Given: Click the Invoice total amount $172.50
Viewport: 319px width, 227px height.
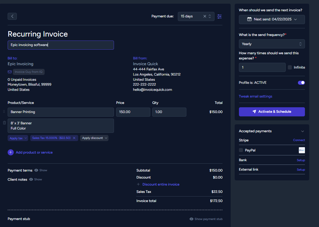Looking at the screenshot, I should pos(216,201).
